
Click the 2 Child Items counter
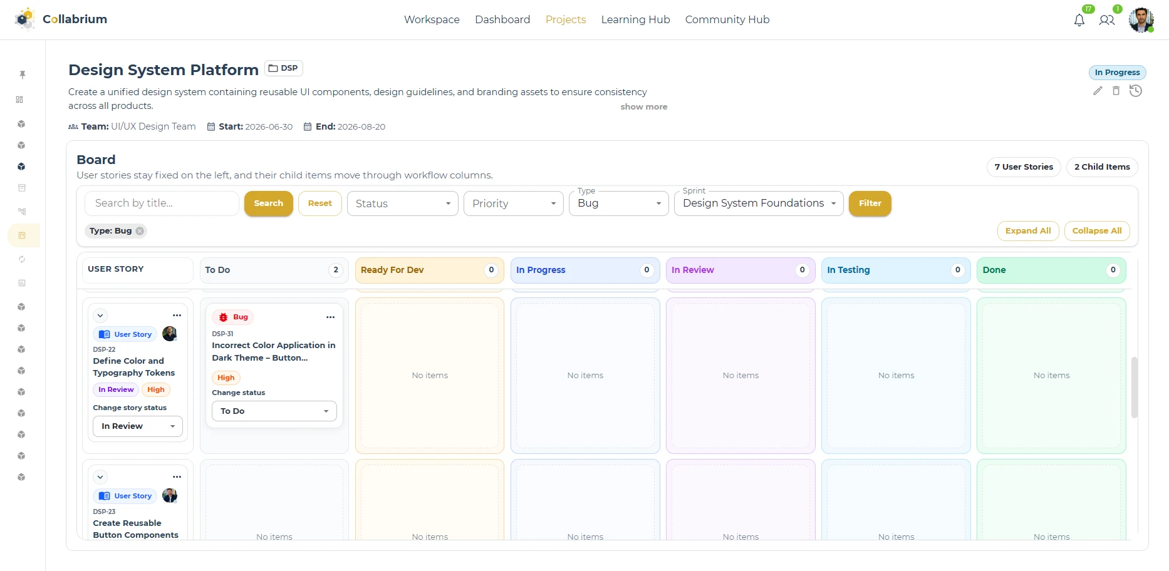[1102, 167]
